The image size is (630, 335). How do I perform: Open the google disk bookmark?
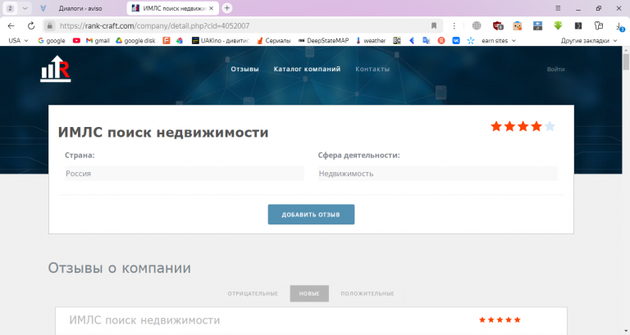click(x=135, y=40)
